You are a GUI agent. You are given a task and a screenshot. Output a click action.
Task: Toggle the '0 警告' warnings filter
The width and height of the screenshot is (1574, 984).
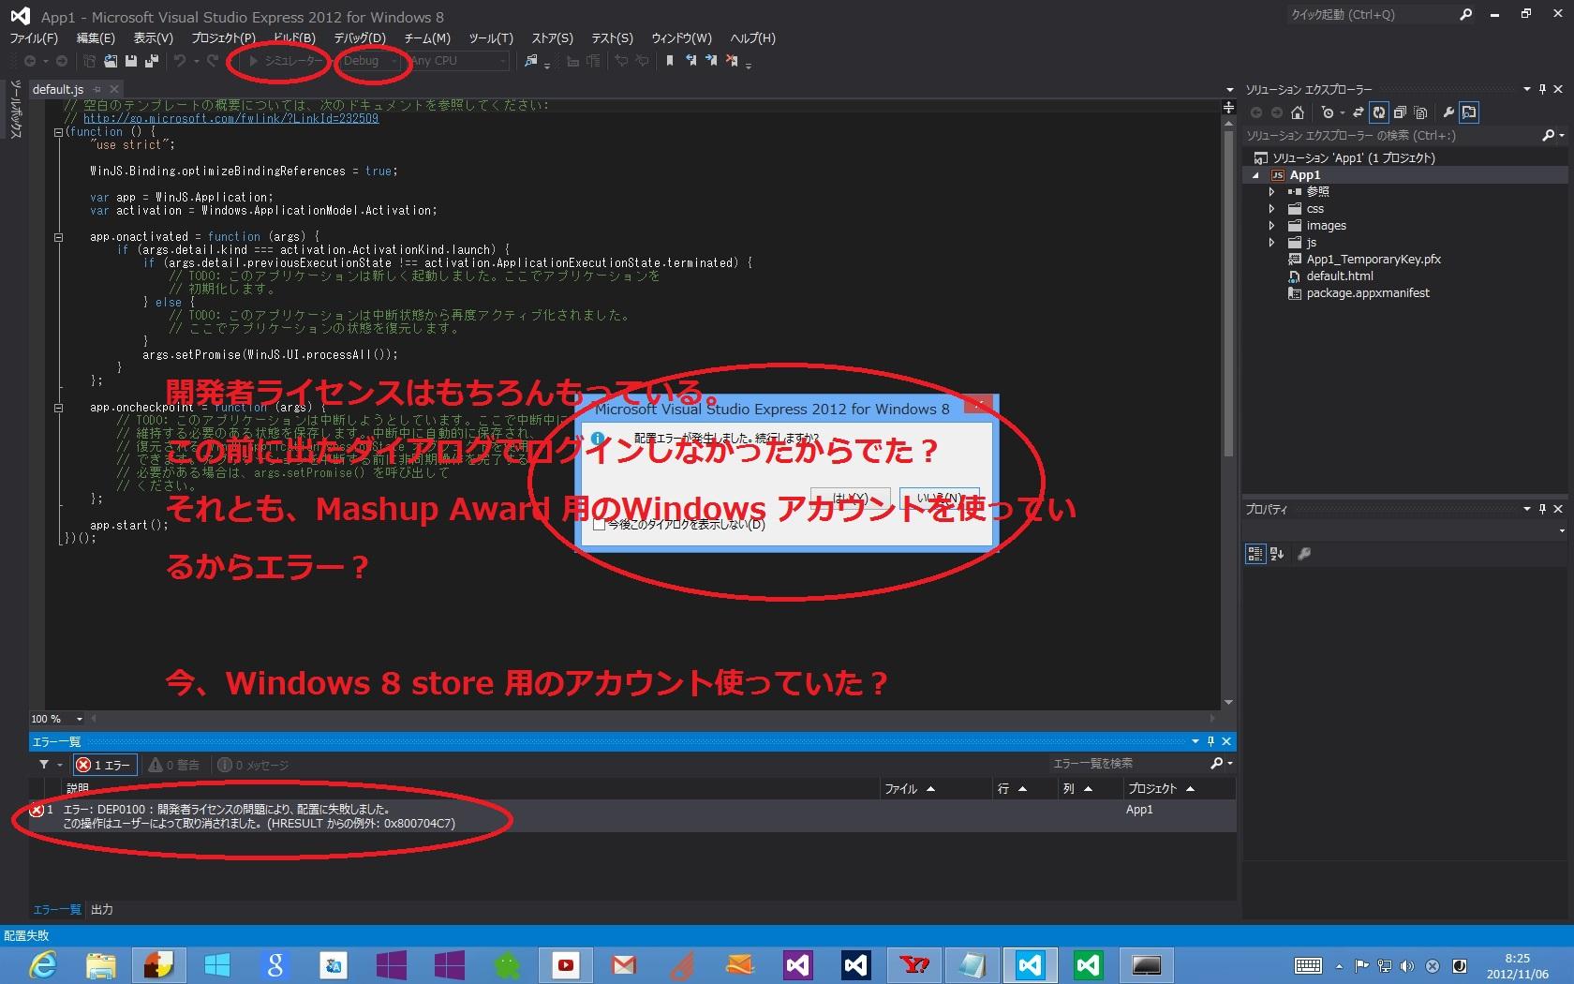[174, 765]
